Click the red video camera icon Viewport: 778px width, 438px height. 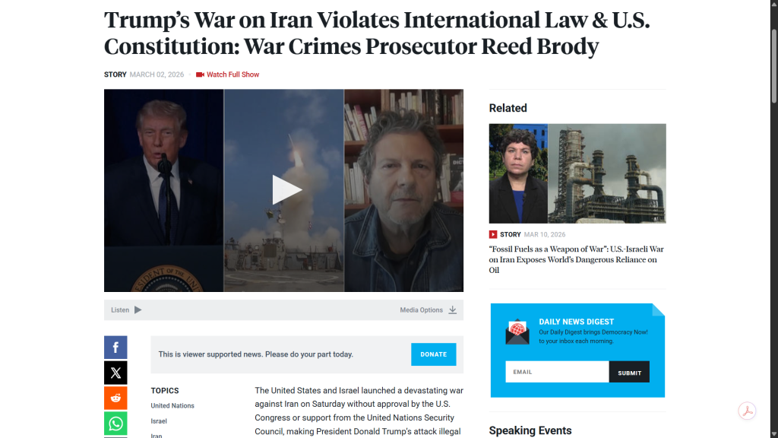(x=200, y=75)
